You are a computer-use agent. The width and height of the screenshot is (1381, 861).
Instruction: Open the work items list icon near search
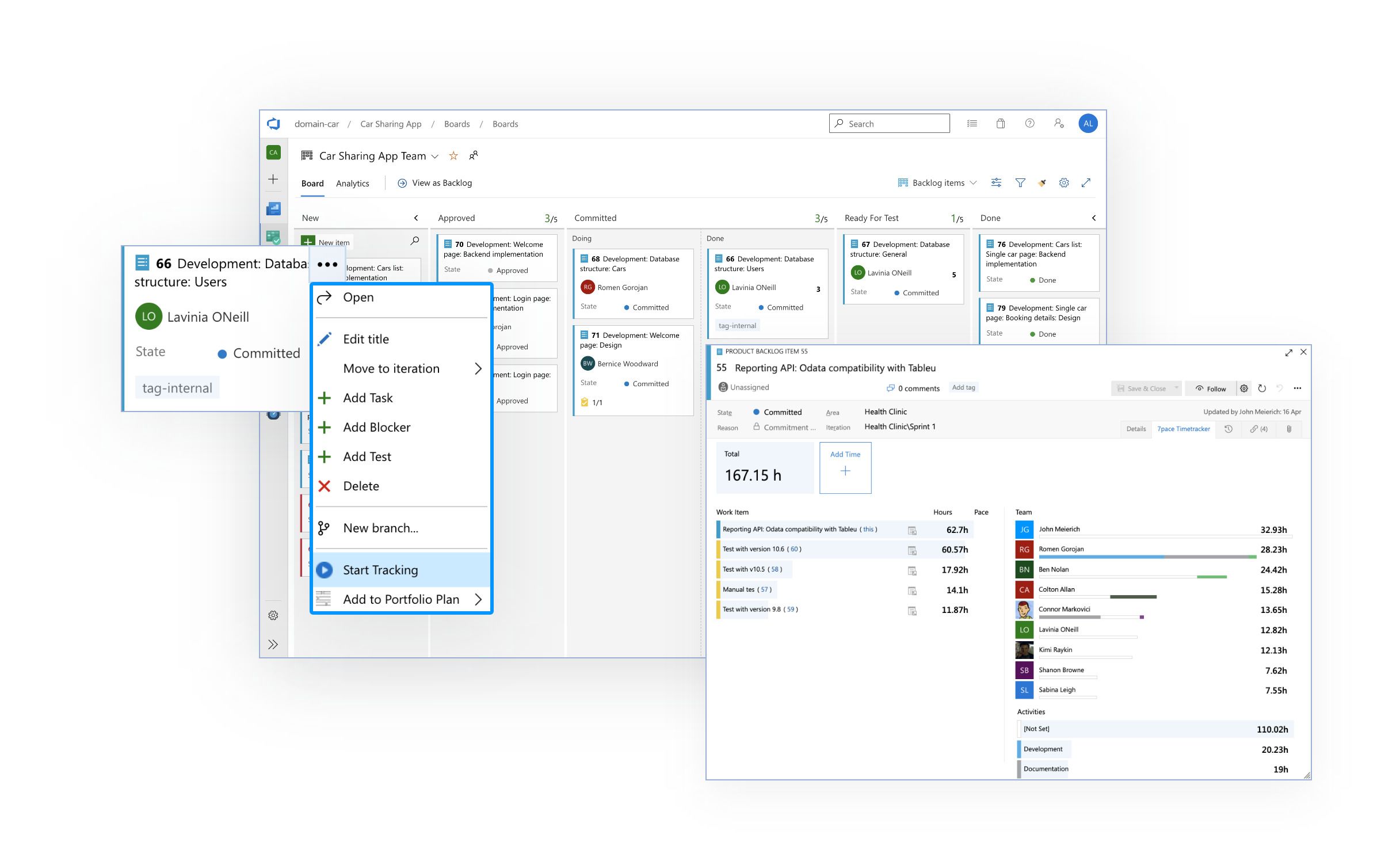tap(972, 124)
